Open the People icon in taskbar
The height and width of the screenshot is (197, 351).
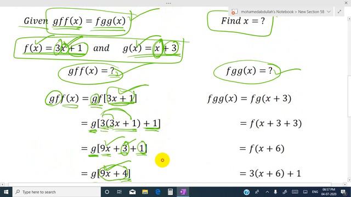tap(257, 192)
